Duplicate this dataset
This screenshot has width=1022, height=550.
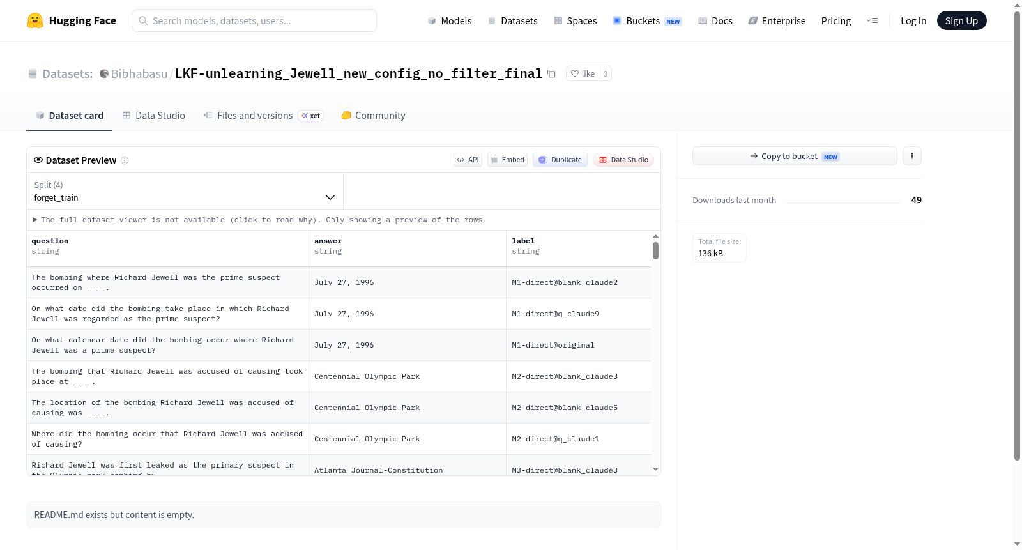point(560,160)
